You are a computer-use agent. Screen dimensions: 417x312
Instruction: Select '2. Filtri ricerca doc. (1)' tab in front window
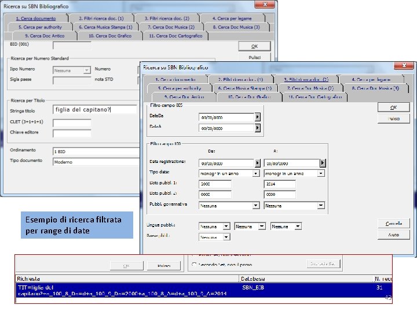click(x=240, y=79)
